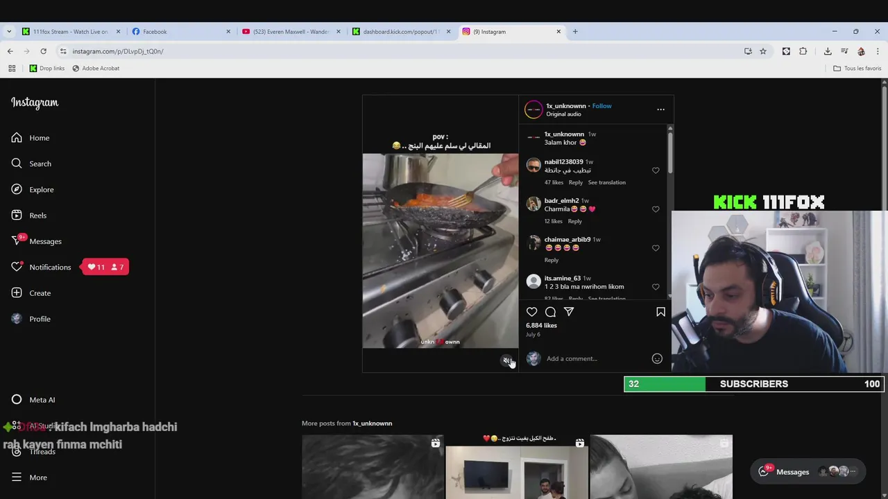The width and height of the screenshot is (888, 499).
Task: View 47 likes on nabil1238039's comment
Action: [554, 182]
